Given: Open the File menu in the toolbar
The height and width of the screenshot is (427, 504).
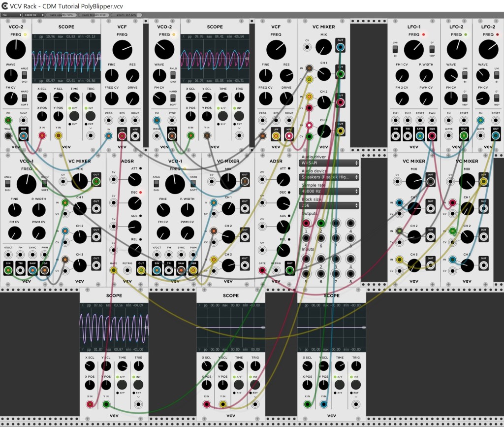Looking at the screenshot, I should click(x=11, y=15).
